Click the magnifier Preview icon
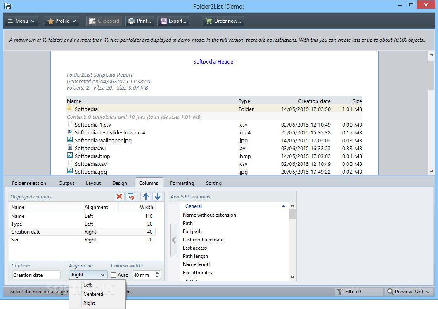The width and height of the screenshot is (438, 309). pyautogui.click(x=390, y=292)
